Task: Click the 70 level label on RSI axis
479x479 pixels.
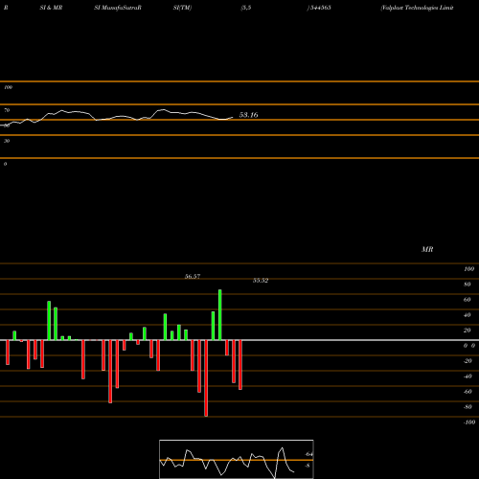Action: [7, 110]
